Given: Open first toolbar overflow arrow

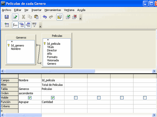Looking at the screenshot, I should click(x=81, y=17).
